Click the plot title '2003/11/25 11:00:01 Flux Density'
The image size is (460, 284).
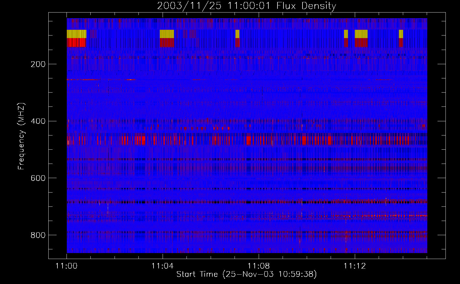246,6
